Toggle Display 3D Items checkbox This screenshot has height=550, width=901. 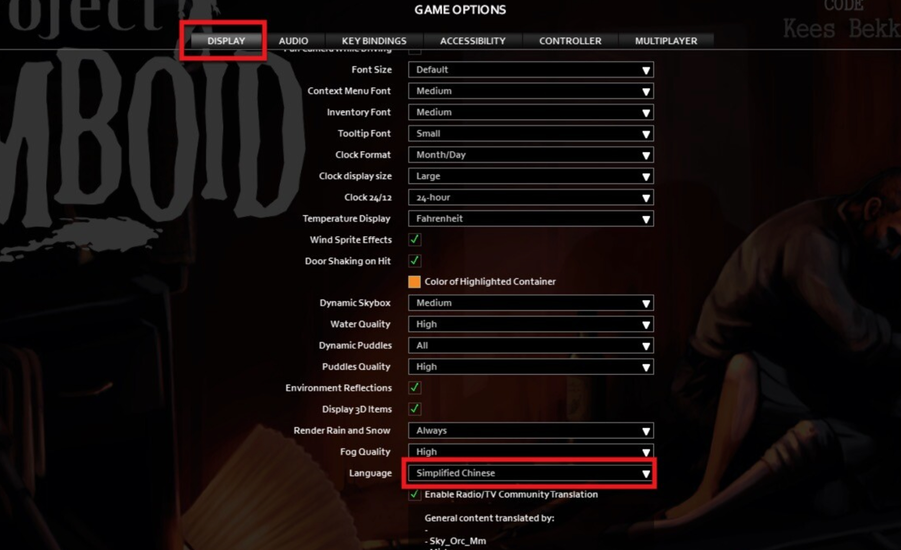click(414, 409)
